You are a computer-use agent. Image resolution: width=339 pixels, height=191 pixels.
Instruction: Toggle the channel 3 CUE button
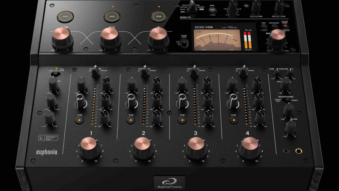click(x=182, y=120)
